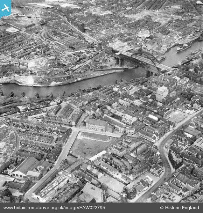Select the sawtooth-roof shed beside the river
203x213 pixels.
point(107,94)
